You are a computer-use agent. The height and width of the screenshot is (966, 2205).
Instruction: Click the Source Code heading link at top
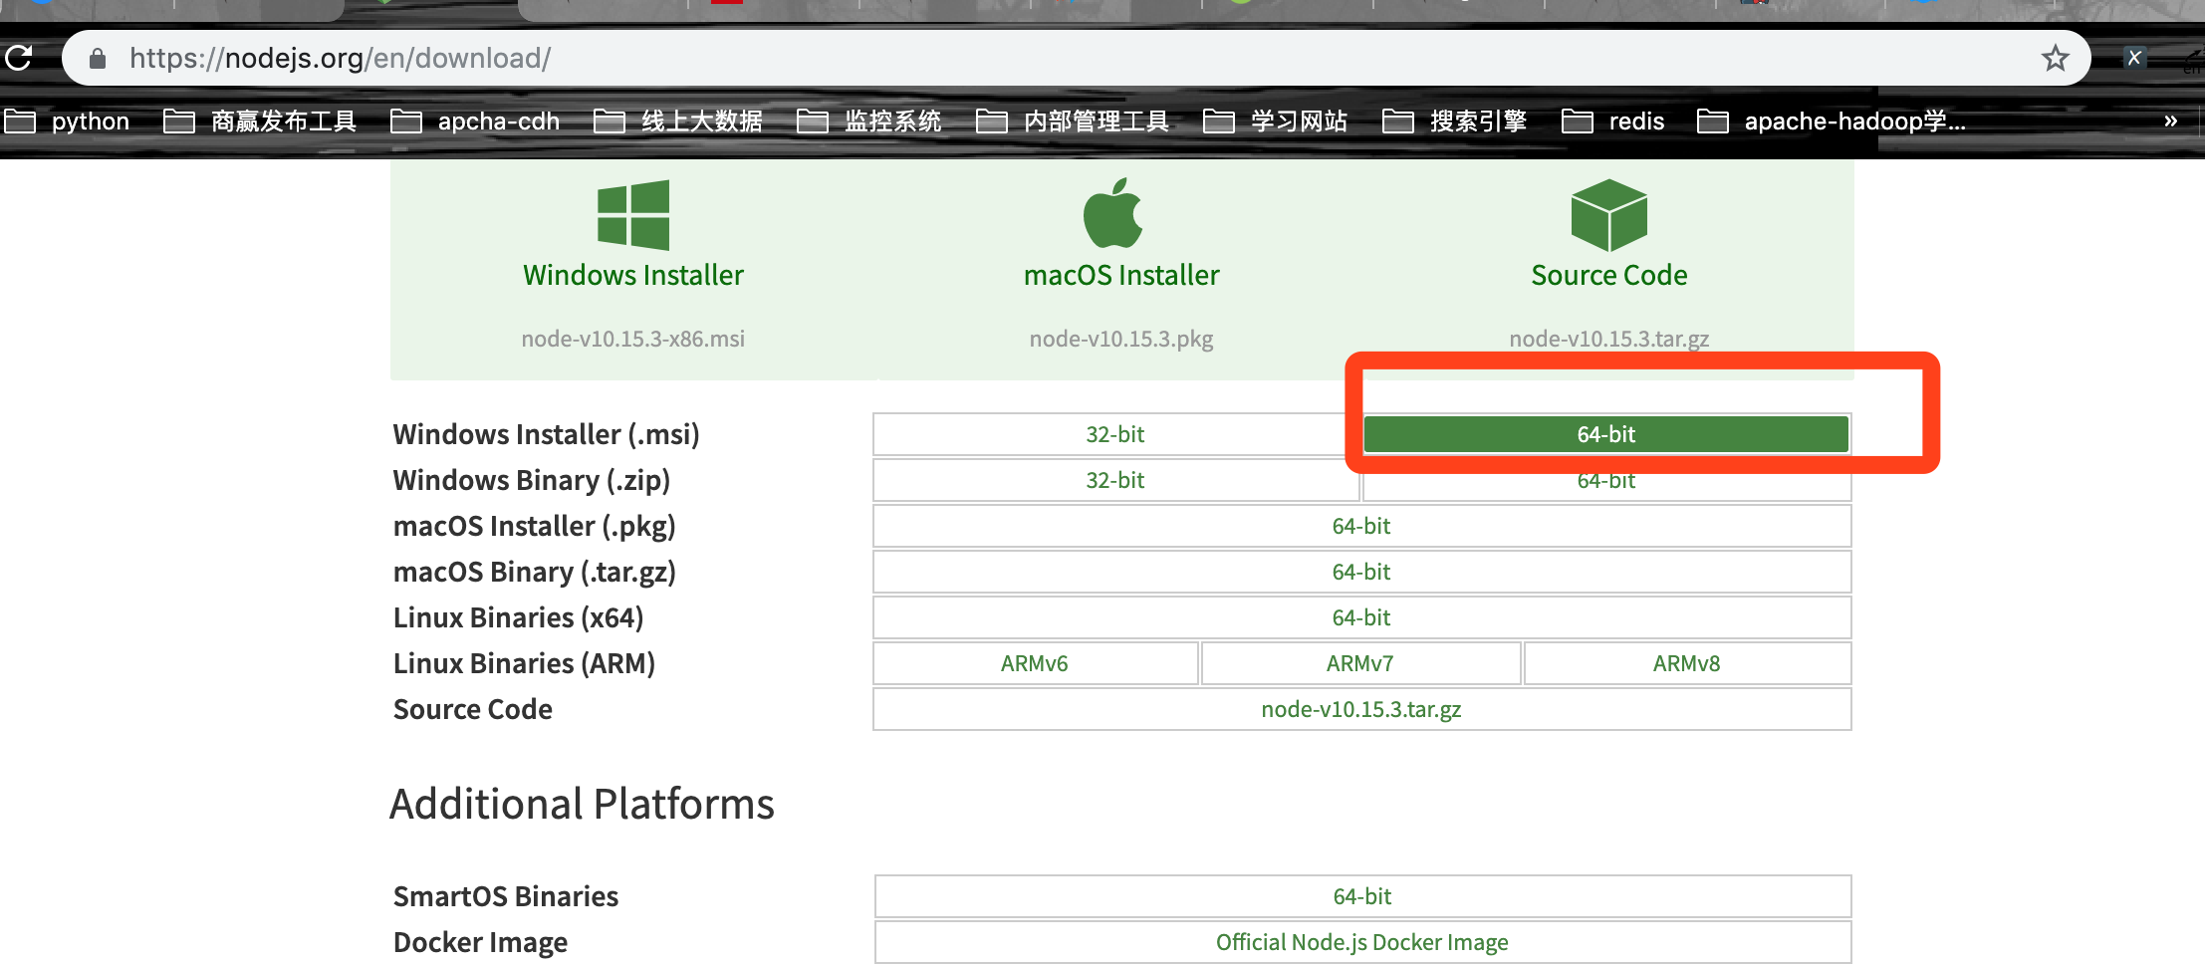[1609, 275]
